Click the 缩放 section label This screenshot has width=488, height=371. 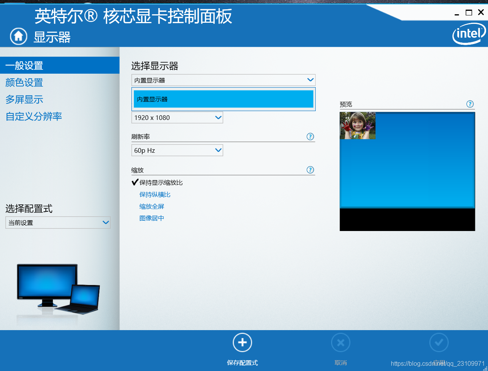coord(138,170)
